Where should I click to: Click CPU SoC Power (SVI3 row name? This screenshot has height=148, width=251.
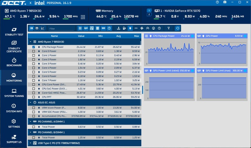coord(54,89)
